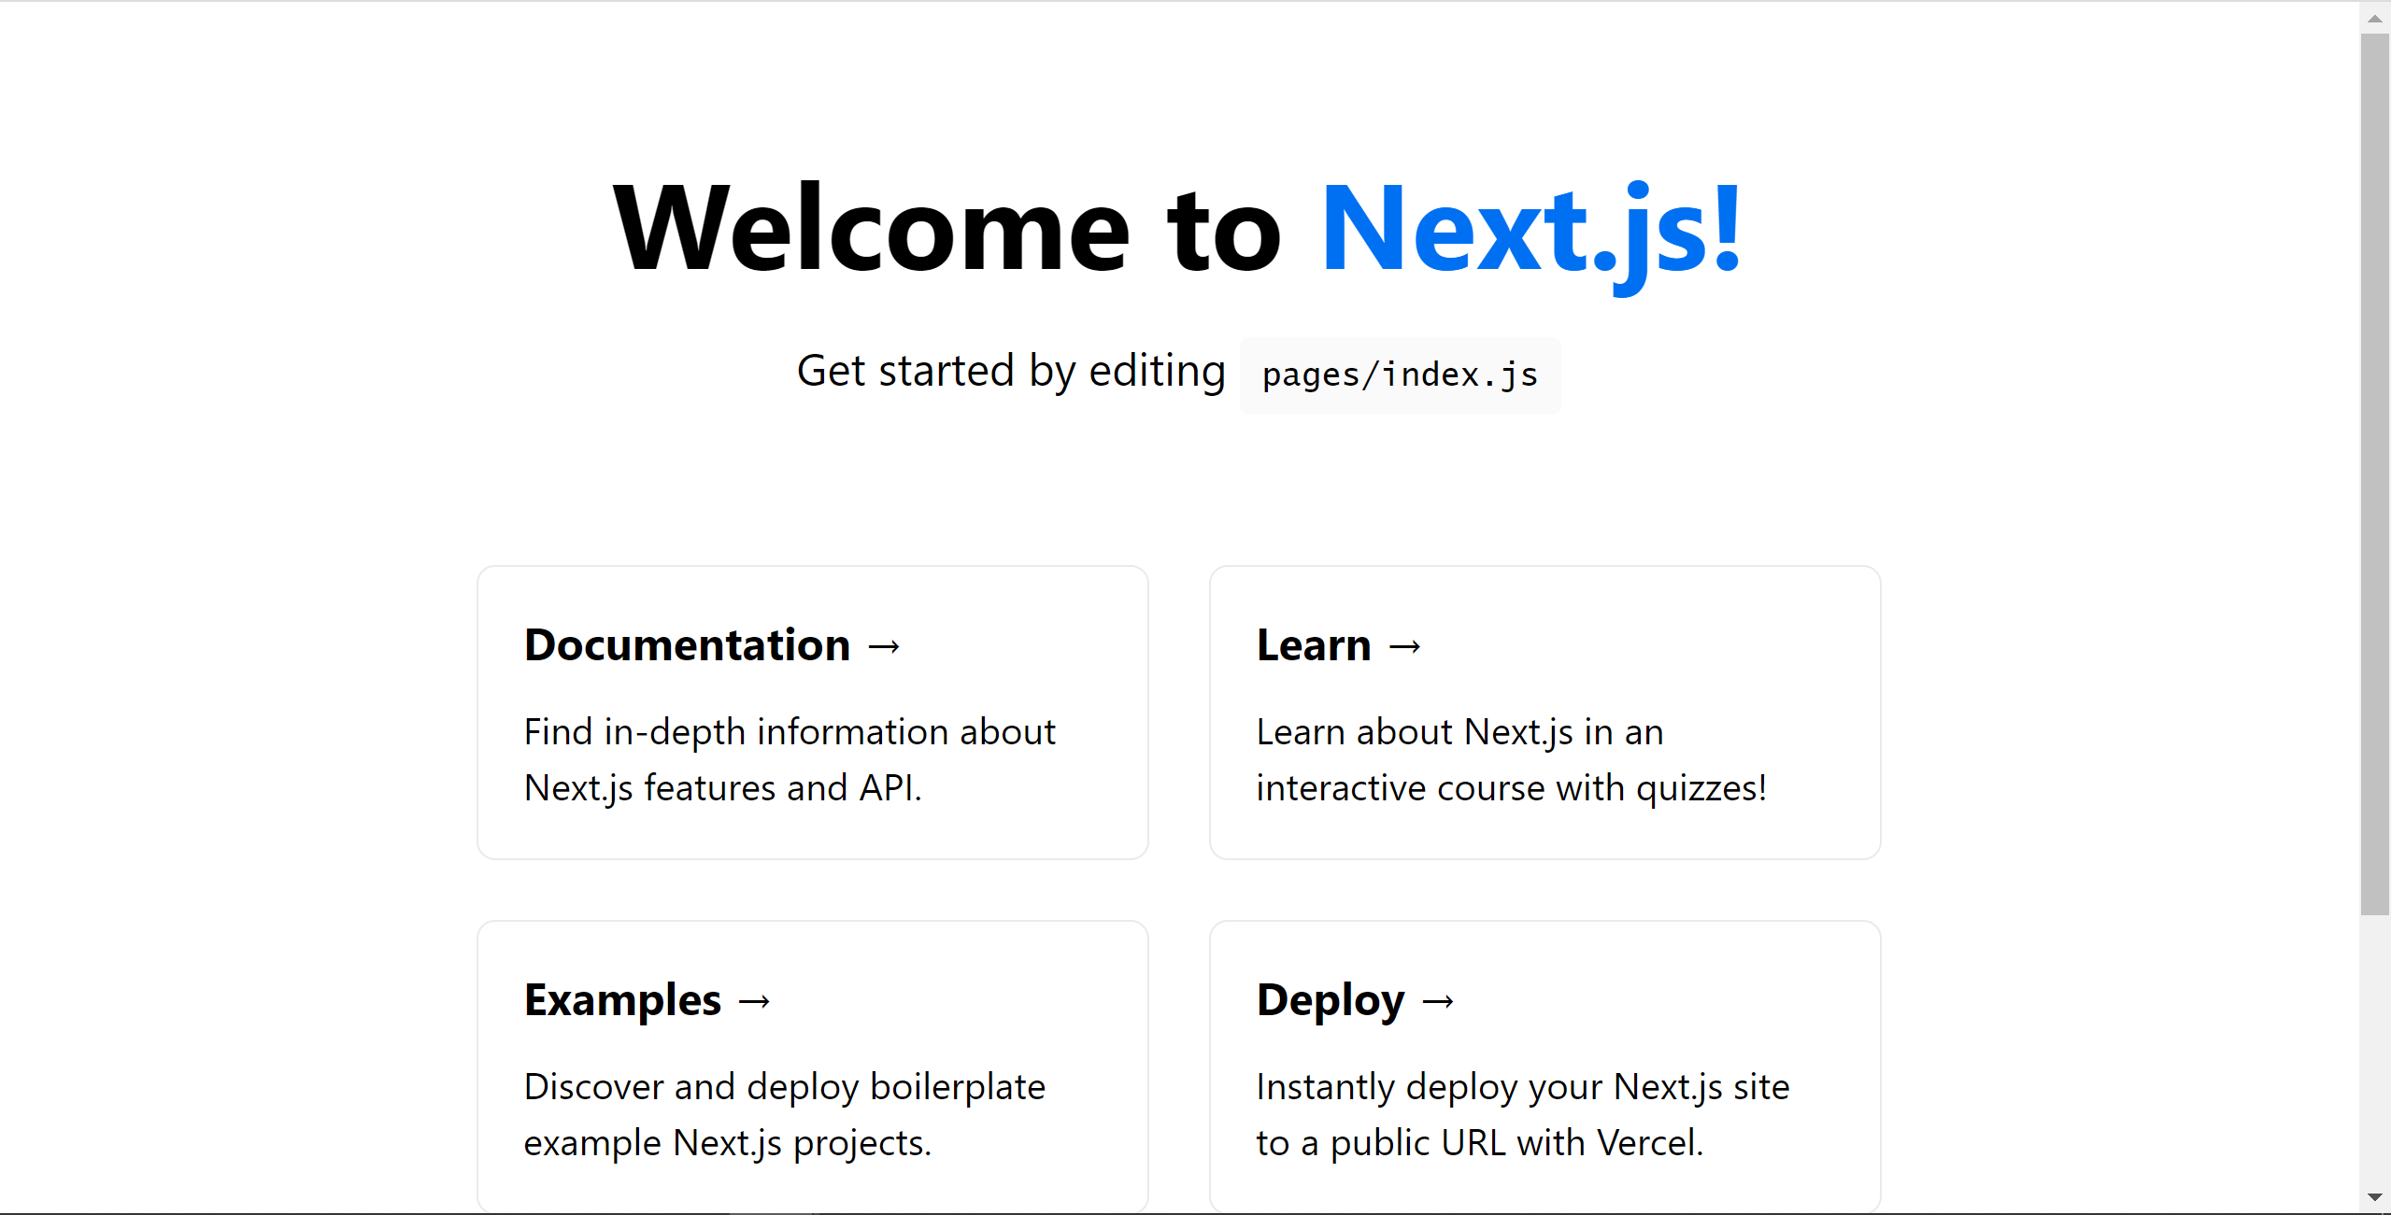Open the Deploy card heading
Viewport: 2391px width, 1215px height.
click(1331, 1000)
